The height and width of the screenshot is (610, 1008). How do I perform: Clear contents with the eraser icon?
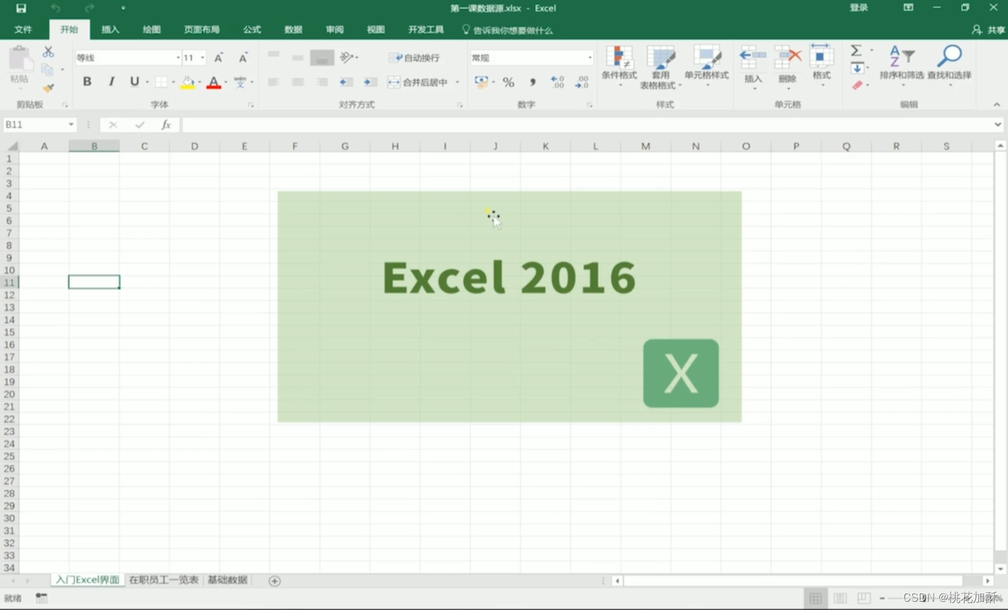[857, 85]
